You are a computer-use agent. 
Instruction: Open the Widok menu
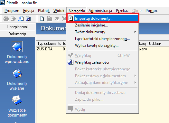coord(59,11)
